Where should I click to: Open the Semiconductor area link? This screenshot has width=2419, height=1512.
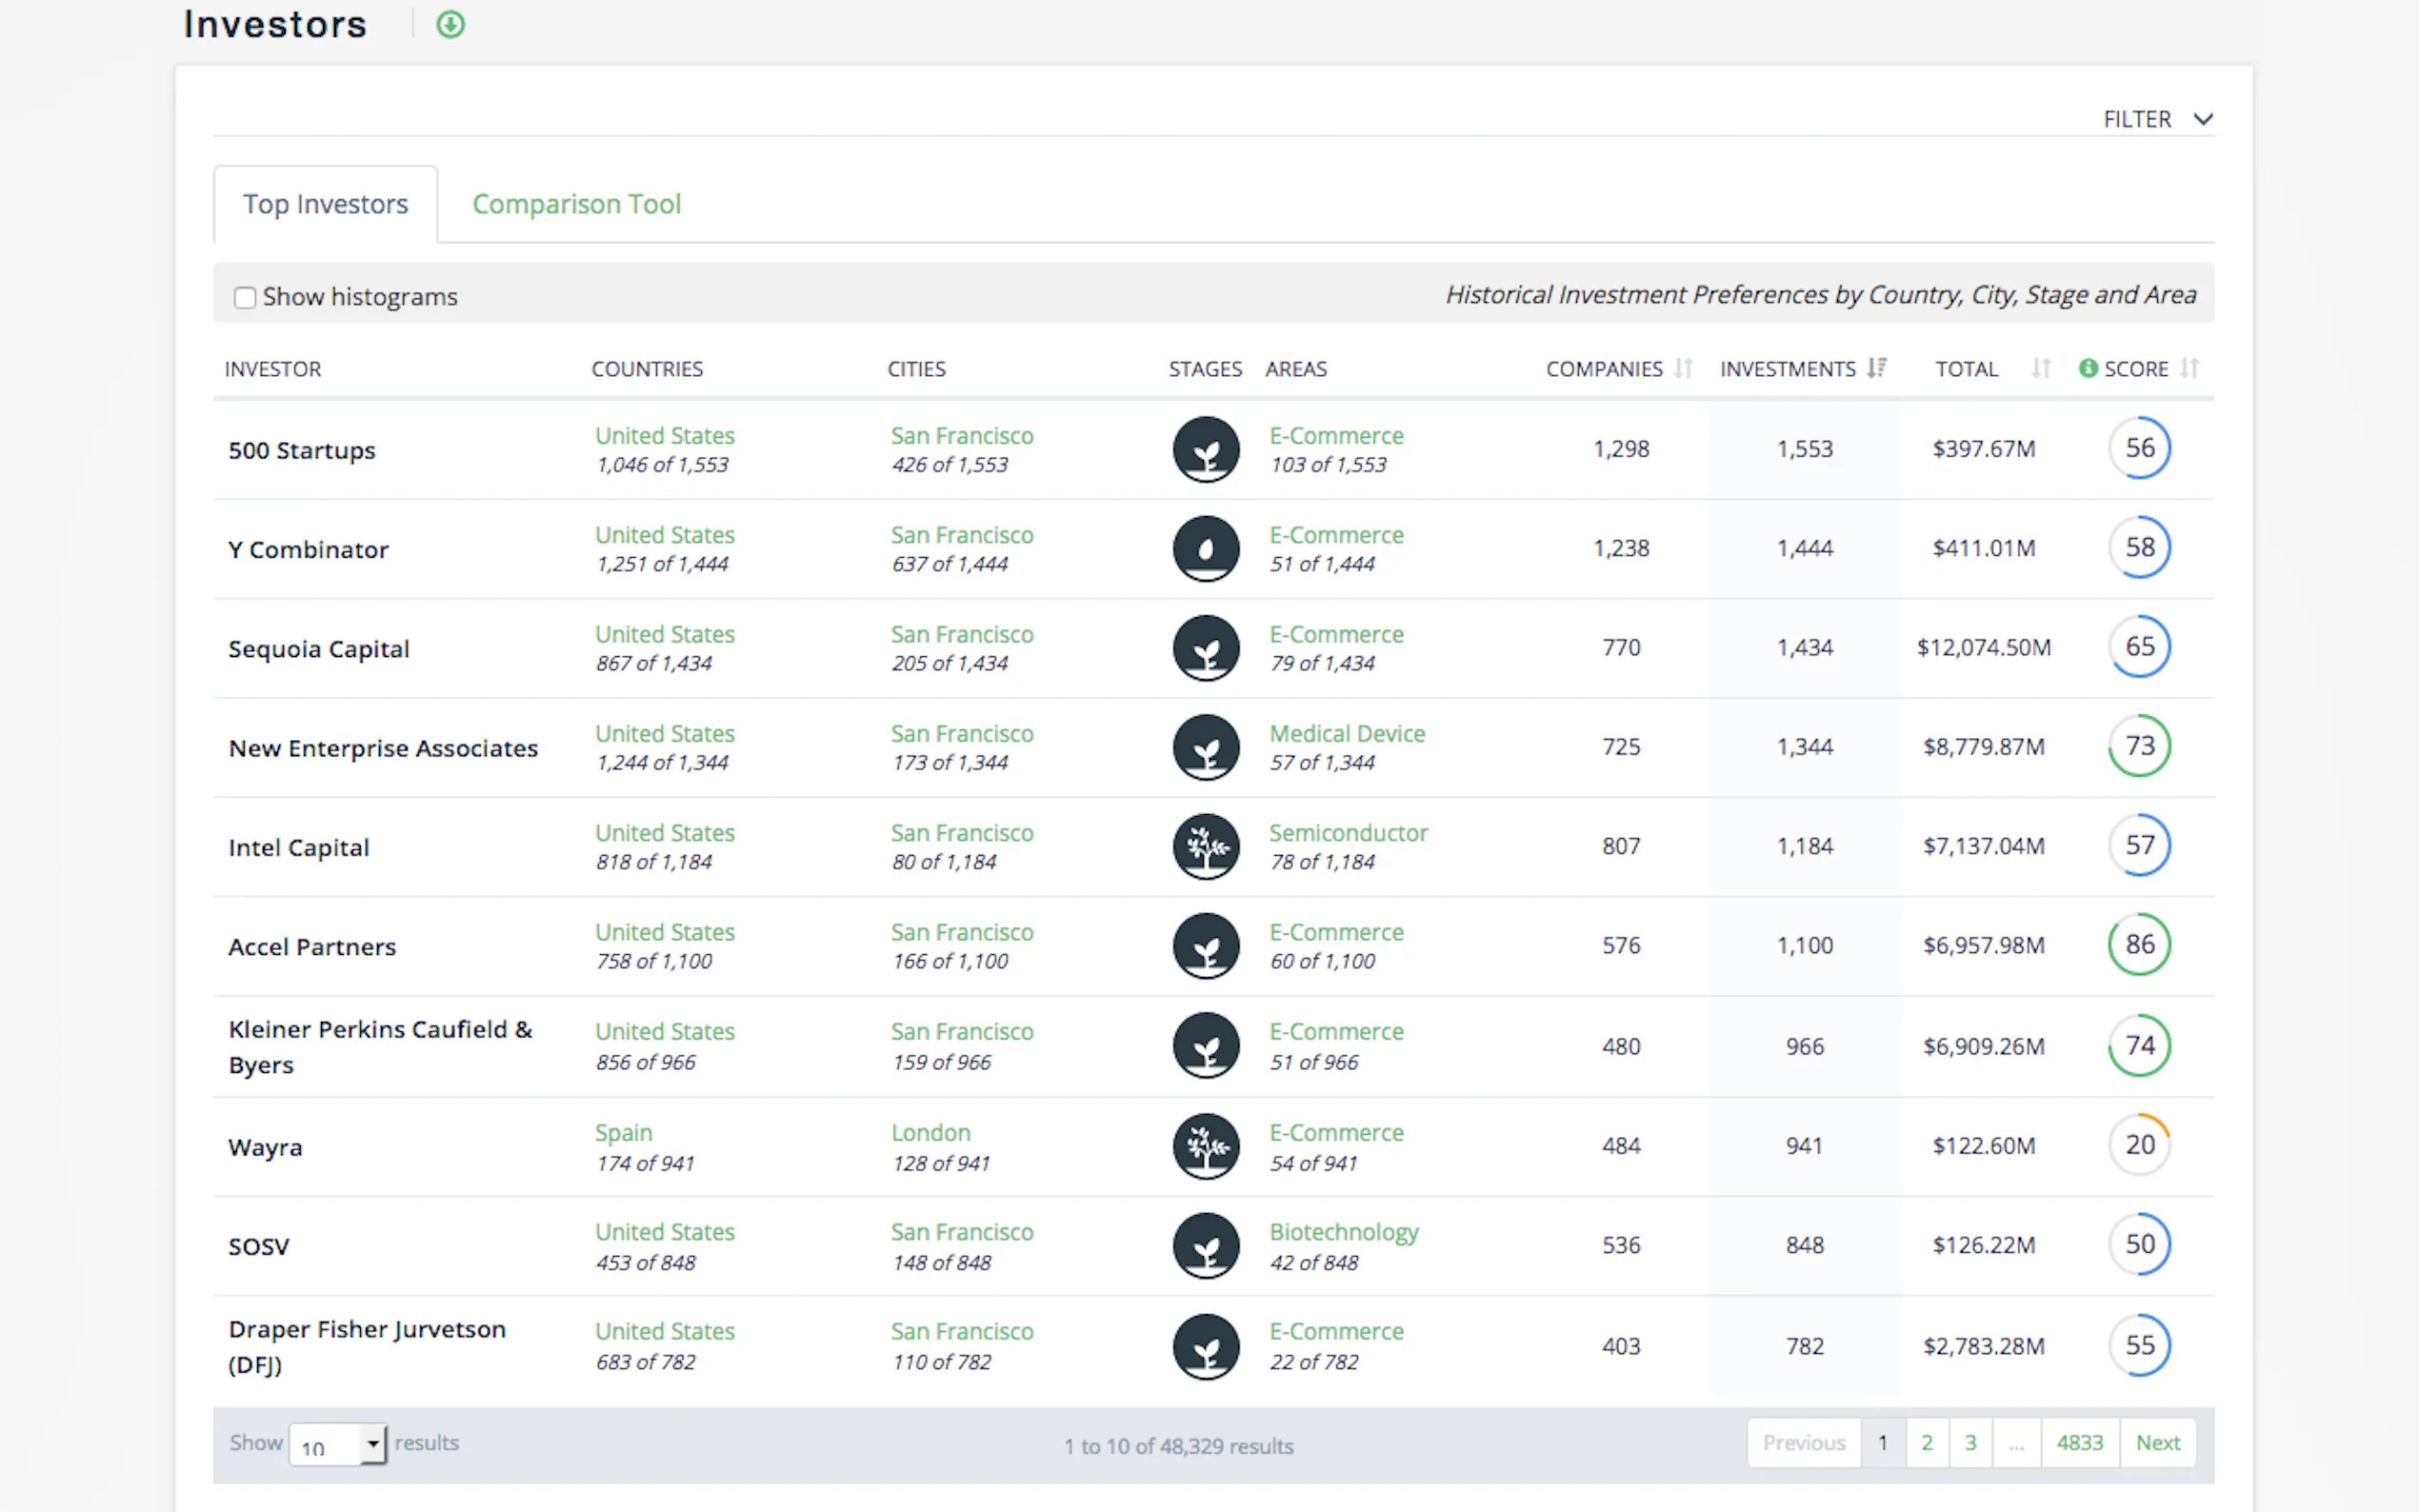pyautogui.click(x=1348, y=833)
